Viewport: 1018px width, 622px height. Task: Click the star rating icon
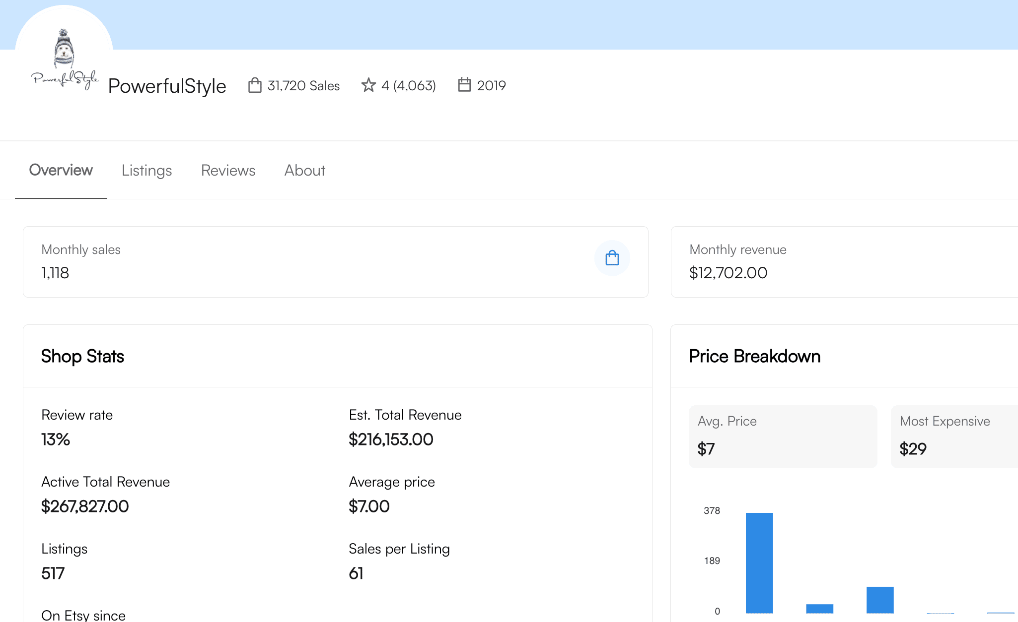(368, 85)
